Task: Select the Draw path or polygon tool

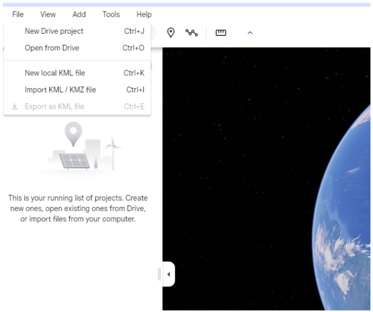Action: [x=191, y=33]
